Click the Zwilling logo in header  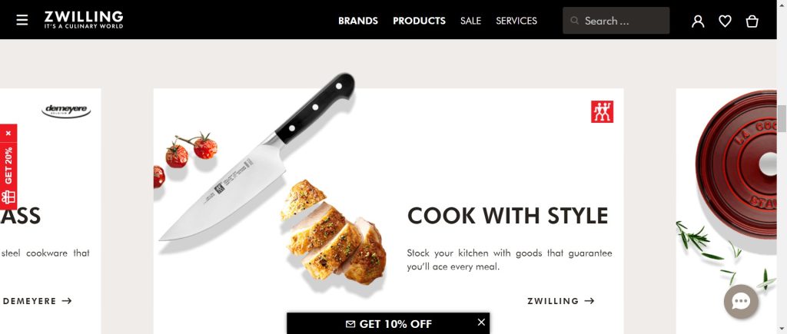[83, 19]
